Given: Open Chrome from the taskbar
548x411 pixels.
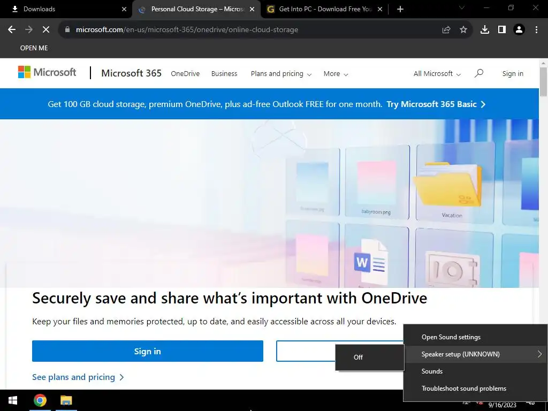Looking at the screenshot, I should [40, 400].
